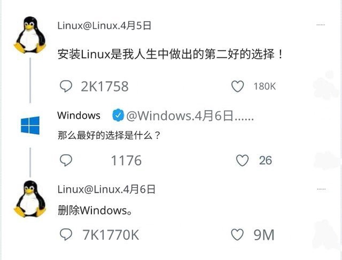Open the penguin avatar on the last tweet
Screen dimensions: 342x260
[30, 199]
